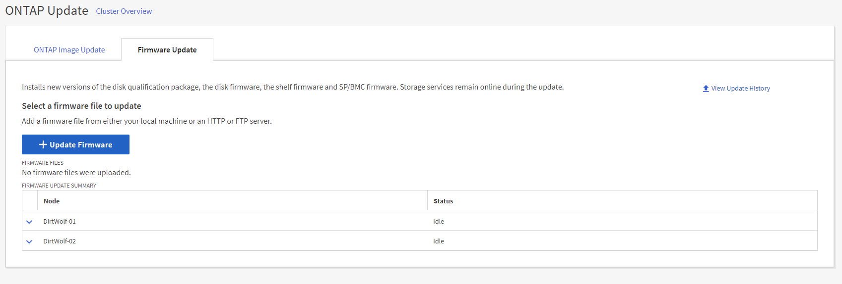Select the Firmware Update tab
842x284 pixels.
pyautogui.click(x=167, y=50)
